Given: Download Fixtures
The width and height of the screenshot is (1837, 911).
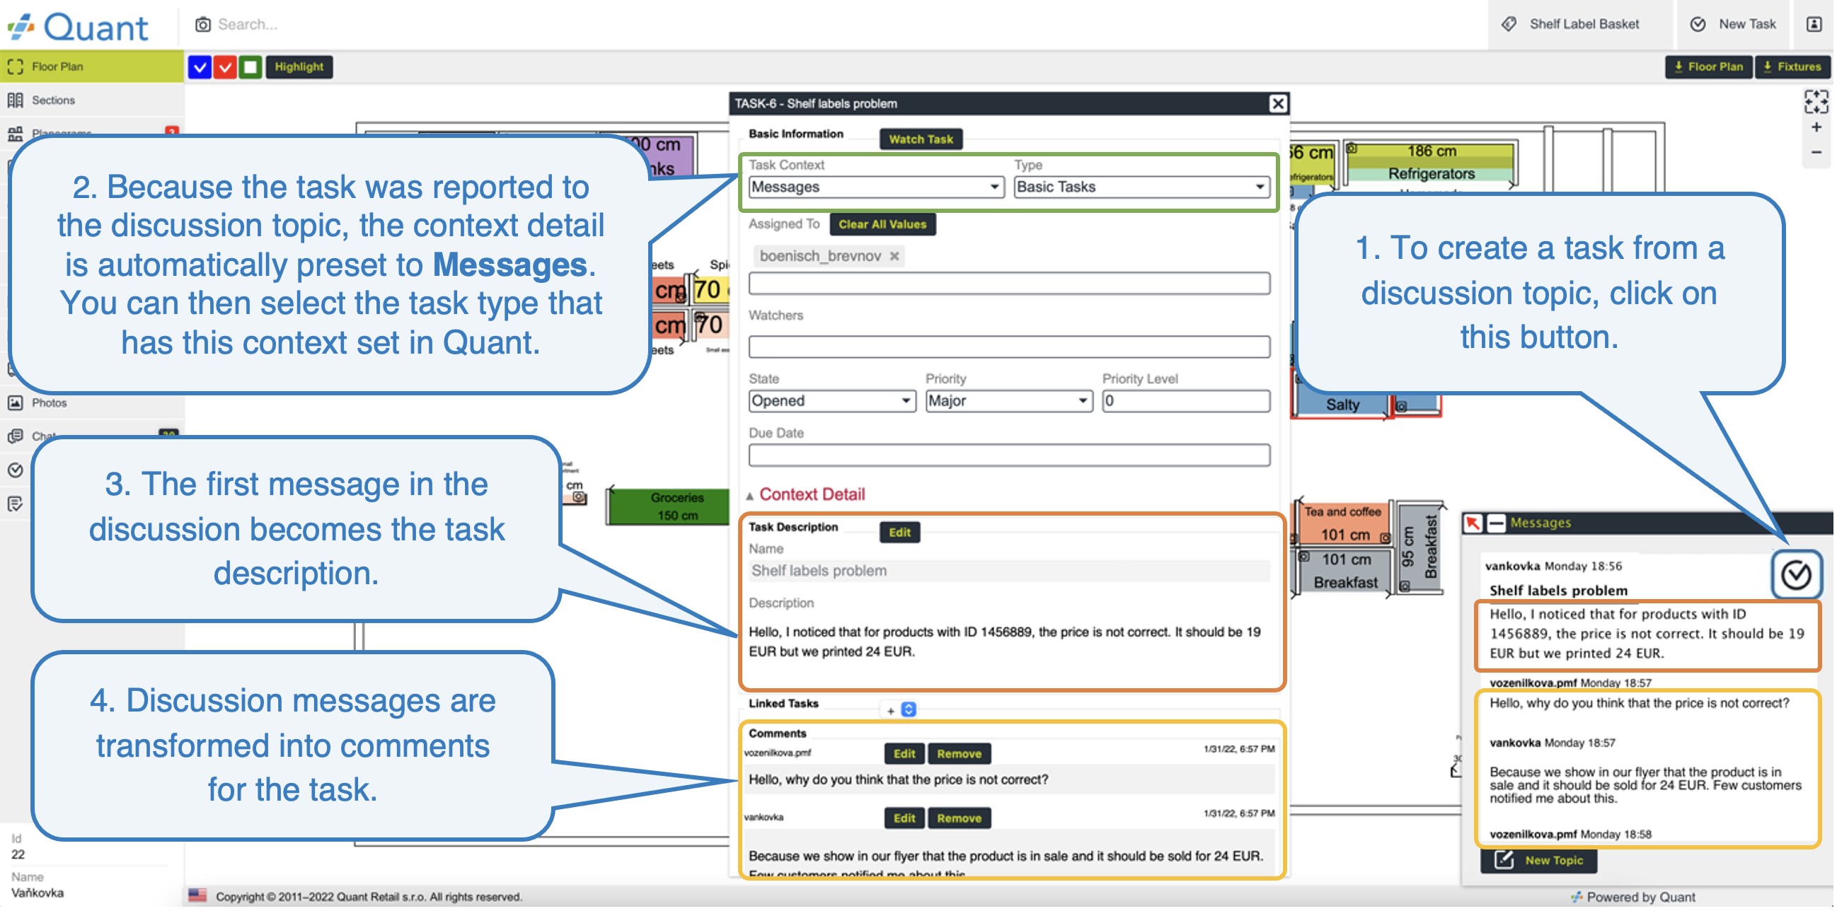Looking at the screenshot, I should point(1795,67).
